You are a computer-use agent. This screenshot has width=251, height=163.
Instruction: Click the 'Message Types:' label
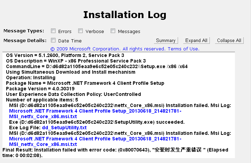click(x=24, y=31)
